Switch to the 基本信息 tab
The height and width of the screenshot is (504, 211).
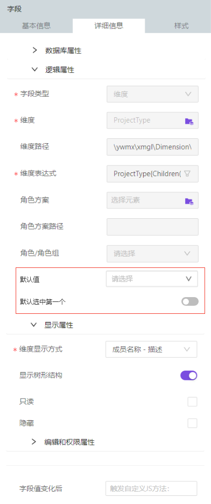pyautogui.click(x=36, y=26)
